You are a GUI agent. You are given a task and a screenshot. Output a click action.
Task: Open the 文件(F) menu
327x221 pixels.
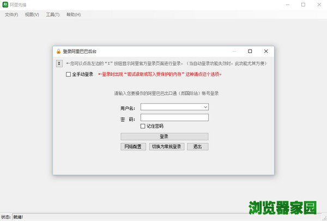point(11,15)
